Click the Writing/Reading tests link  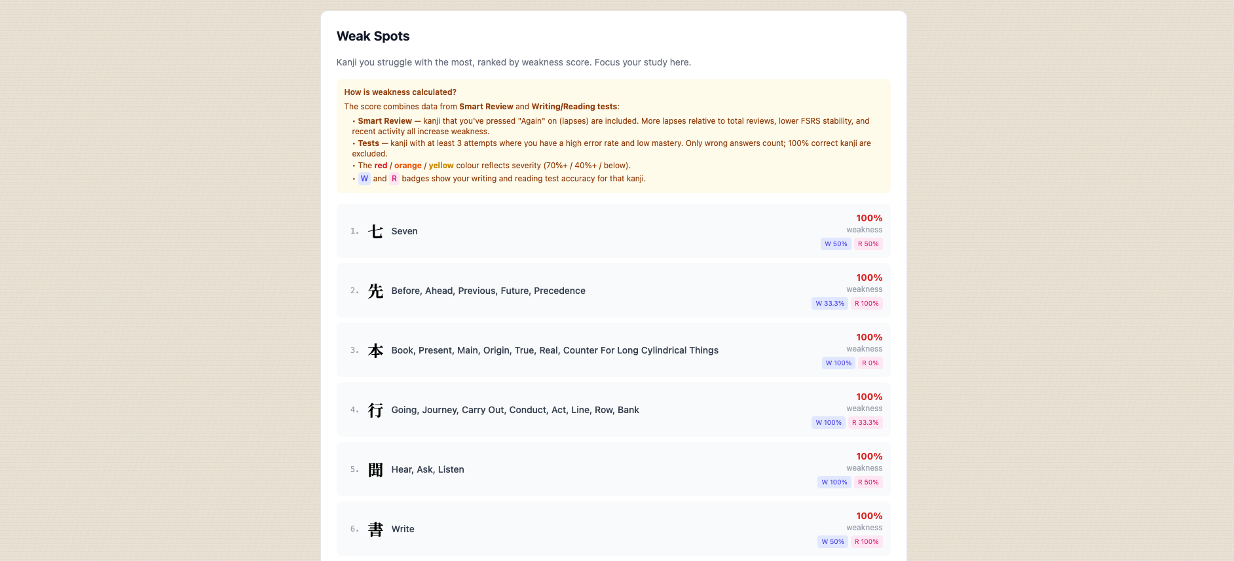click(x=573, y=106)
